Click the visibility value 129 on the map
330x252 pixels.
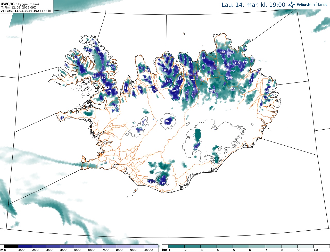(x=226, y=65)
